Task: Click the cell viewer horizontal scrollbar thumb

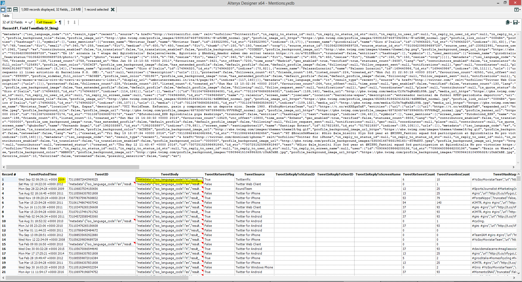Action: (73, 167)
